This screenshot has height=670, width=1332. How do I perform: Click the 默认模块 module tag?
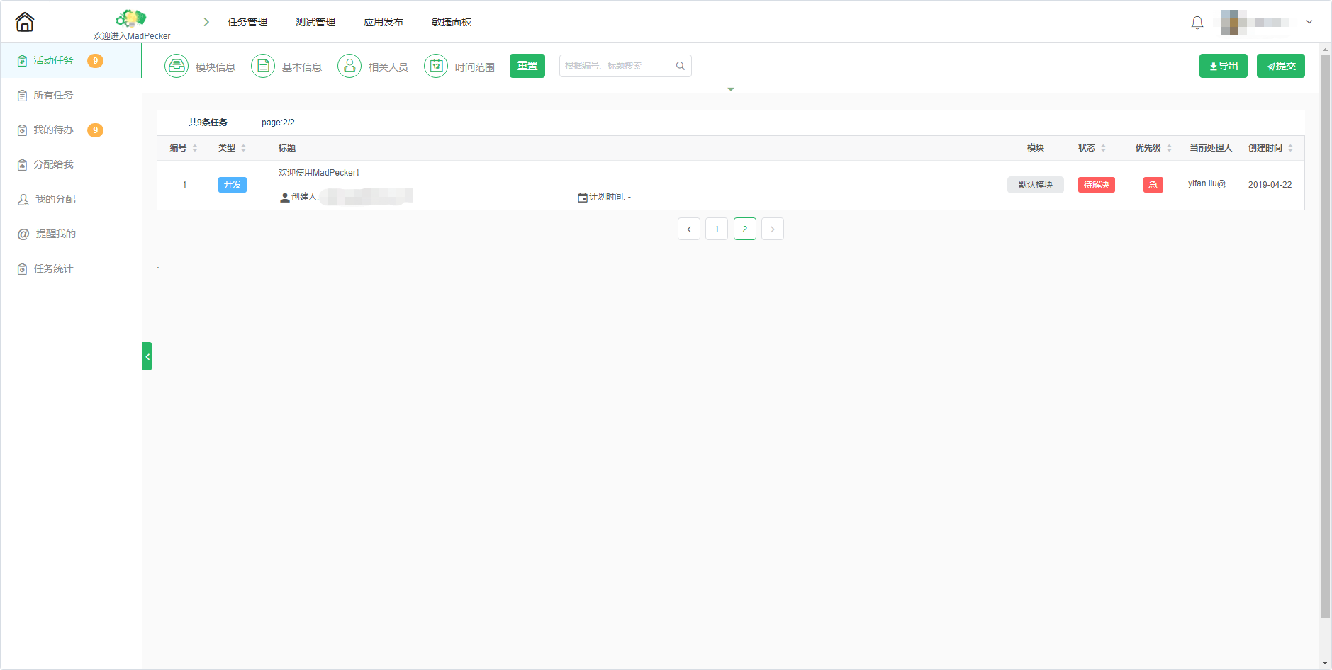(1036, 185)
